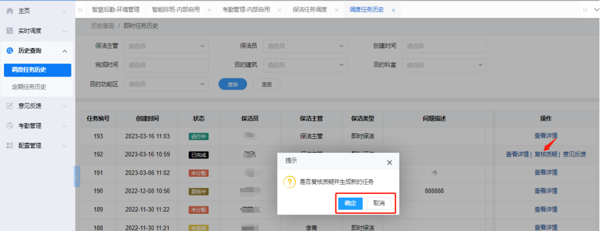Click the 状态 column header
This screenshot has width=600, height=231.
point(199,119)
